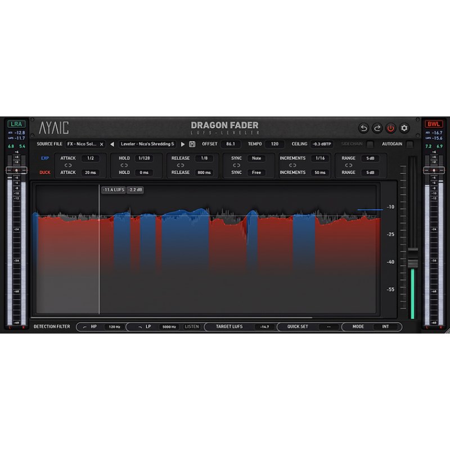
Task: Click the DUCK Release value 800 ms
Action: coord(204,173)
